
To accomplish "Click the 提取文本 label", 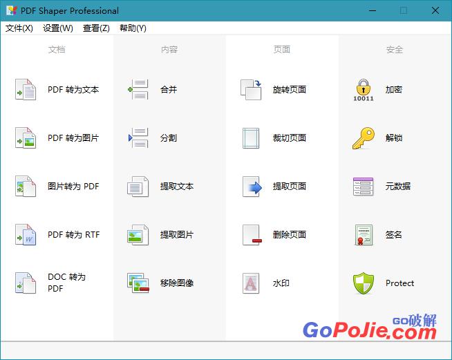I will 177,187.
